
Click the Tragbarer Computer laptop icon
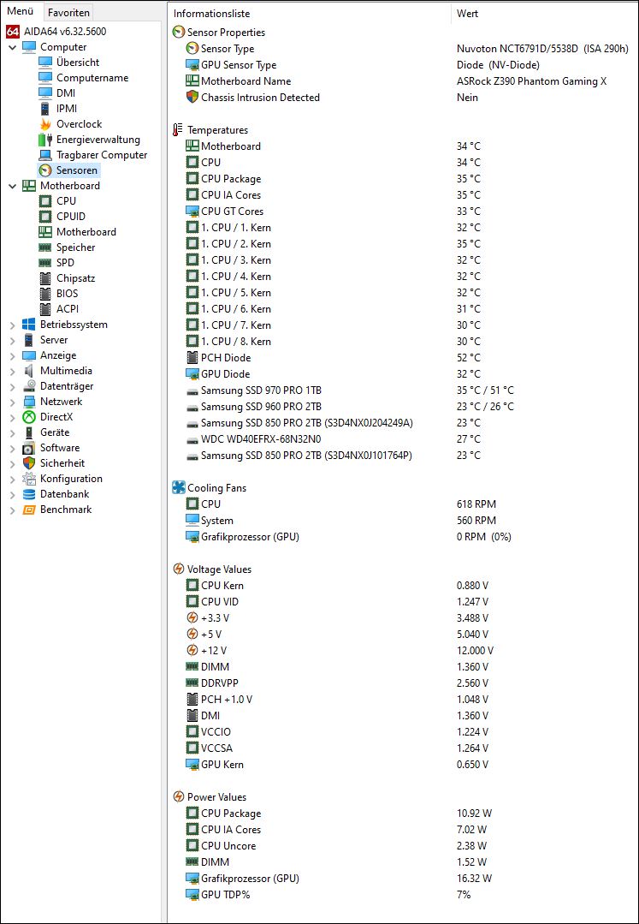pos(45,155)
